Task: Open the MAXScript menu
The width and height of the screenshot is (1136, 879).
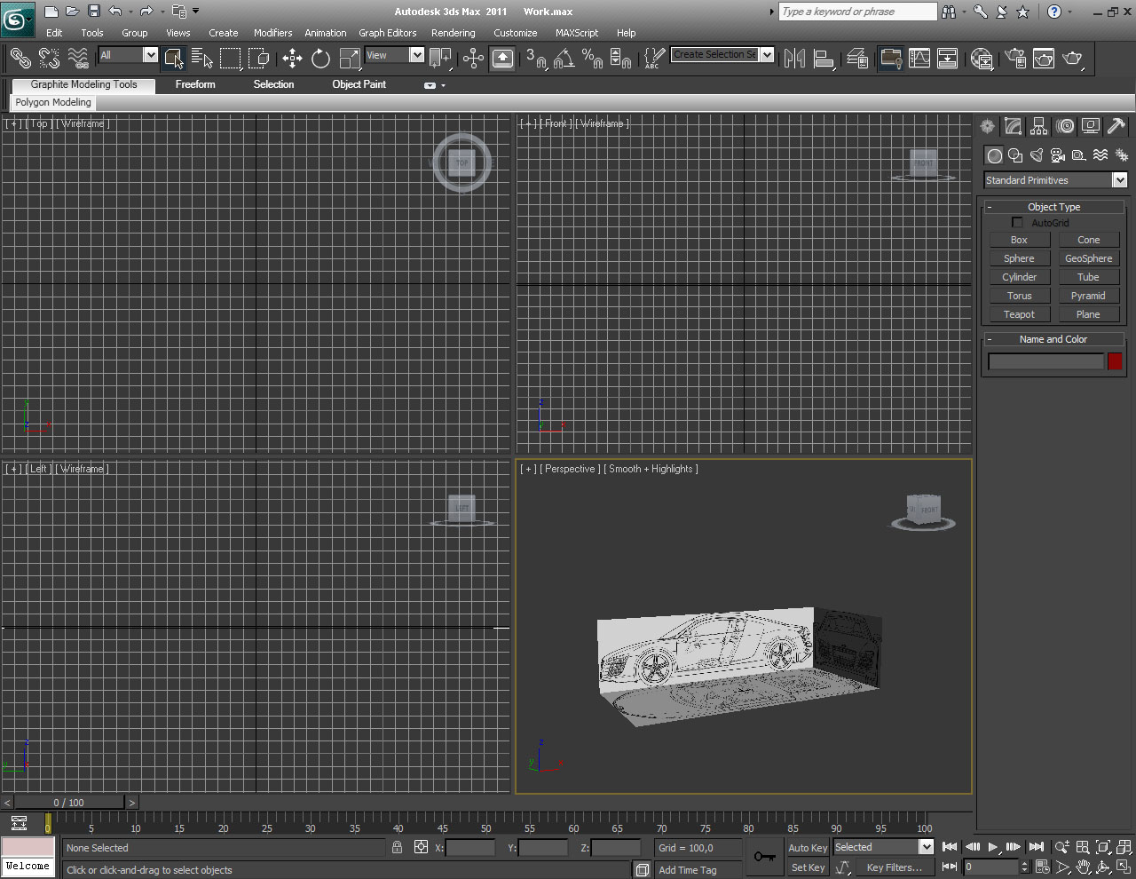Action: tap(577, 33)
